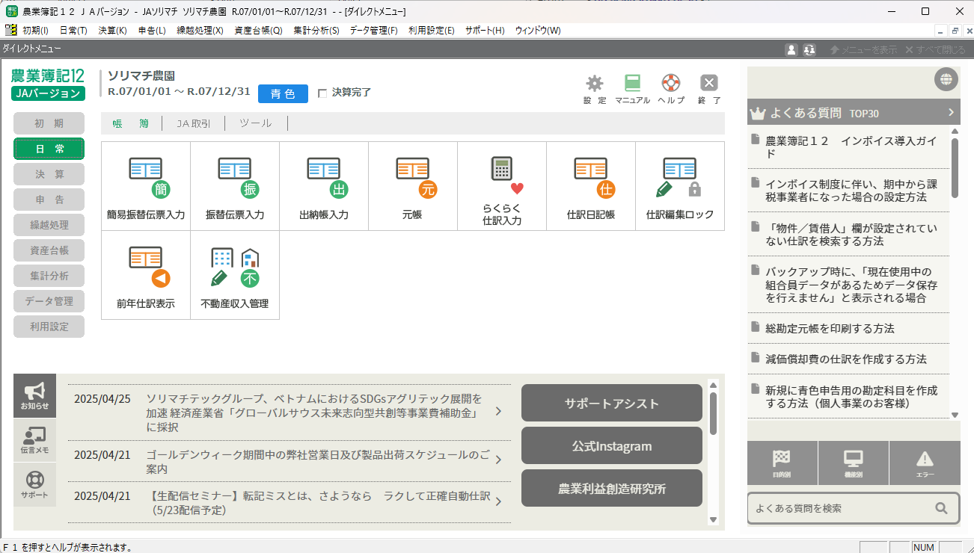
Task: Expand the よくある質問 TOP30 chevron
Action: [x=952, y=113]
